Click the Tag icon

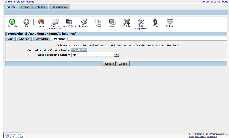pyautogui.click(x=155, y=22)
